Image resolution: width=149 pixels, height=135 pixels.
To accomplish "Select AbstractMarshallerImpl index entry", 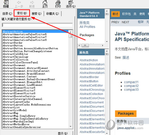I will (x=18, y=122).
